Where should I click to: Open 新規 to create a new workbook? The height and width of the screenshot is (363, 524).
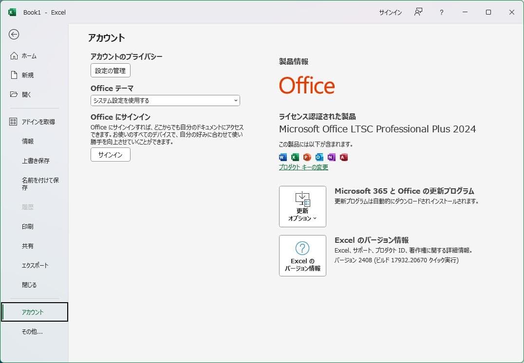coord(28,75)
